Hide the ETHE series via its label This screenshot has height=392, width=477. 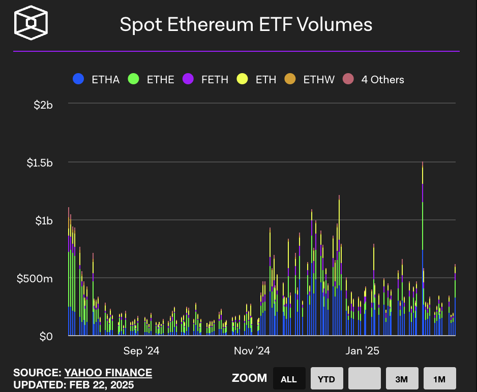(x=160, y=80)
